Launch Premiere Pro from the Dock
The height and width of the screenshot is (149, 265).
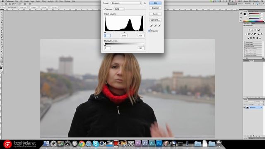138,144
